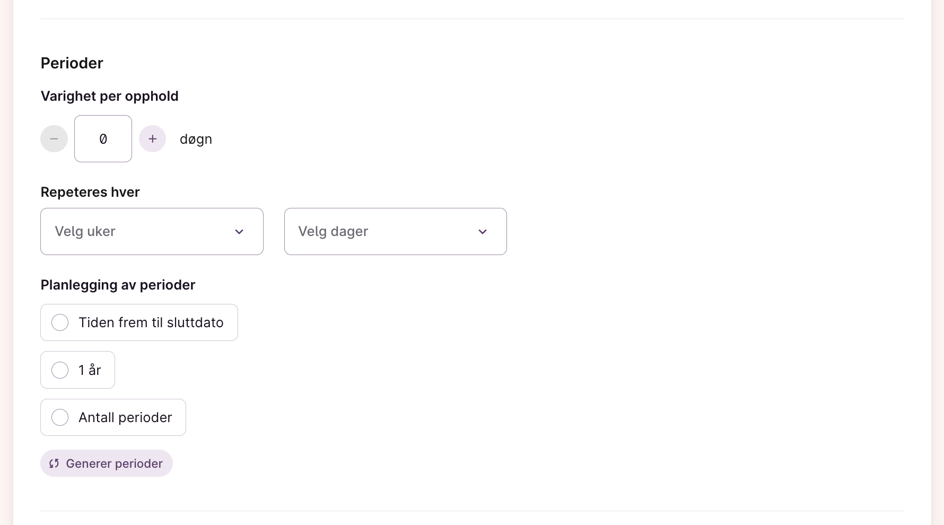Click the døgn unit text
The height and width of the screenshot is (525, 944).
(x=196, y=139)
